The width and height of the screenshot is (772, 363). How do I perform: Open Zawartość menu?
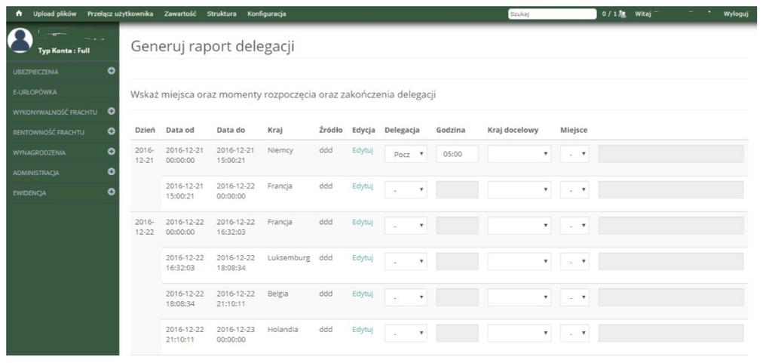tap(180, 14)
